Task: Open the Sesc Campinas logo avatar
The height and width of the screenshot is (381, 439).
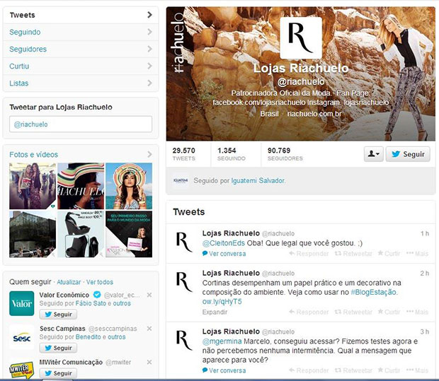Action: pos(21,338)
